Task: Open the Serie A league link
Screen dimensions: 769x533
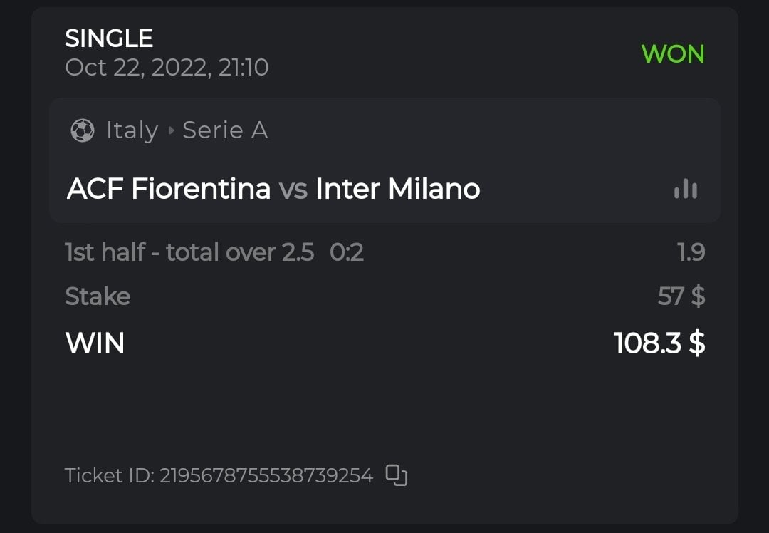Action: [x=225, y=130]
